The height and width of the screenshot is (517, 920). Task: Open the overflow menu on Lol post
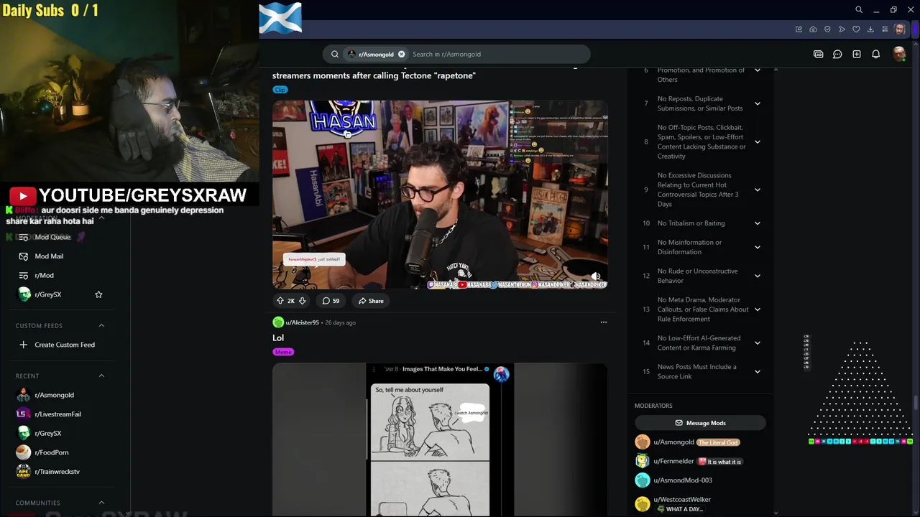click(603, 322)
